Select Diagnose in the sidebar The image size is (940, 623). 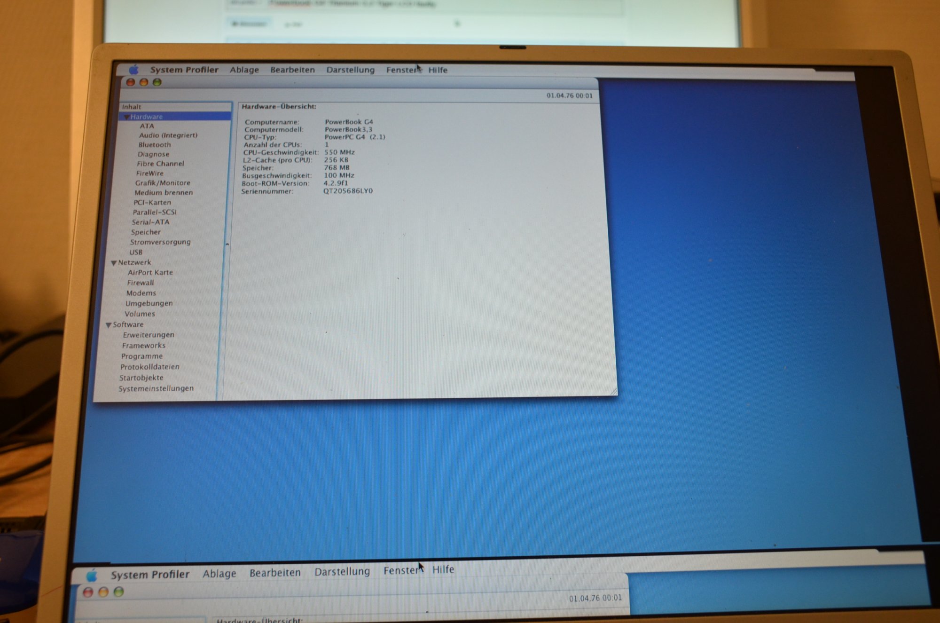coord(154,154)
